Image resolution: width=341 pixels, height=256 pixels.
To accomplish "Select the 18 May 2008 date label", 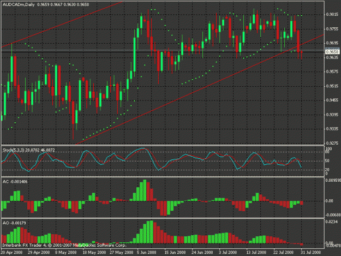I will pyautogui.click(x=94, y=252).
